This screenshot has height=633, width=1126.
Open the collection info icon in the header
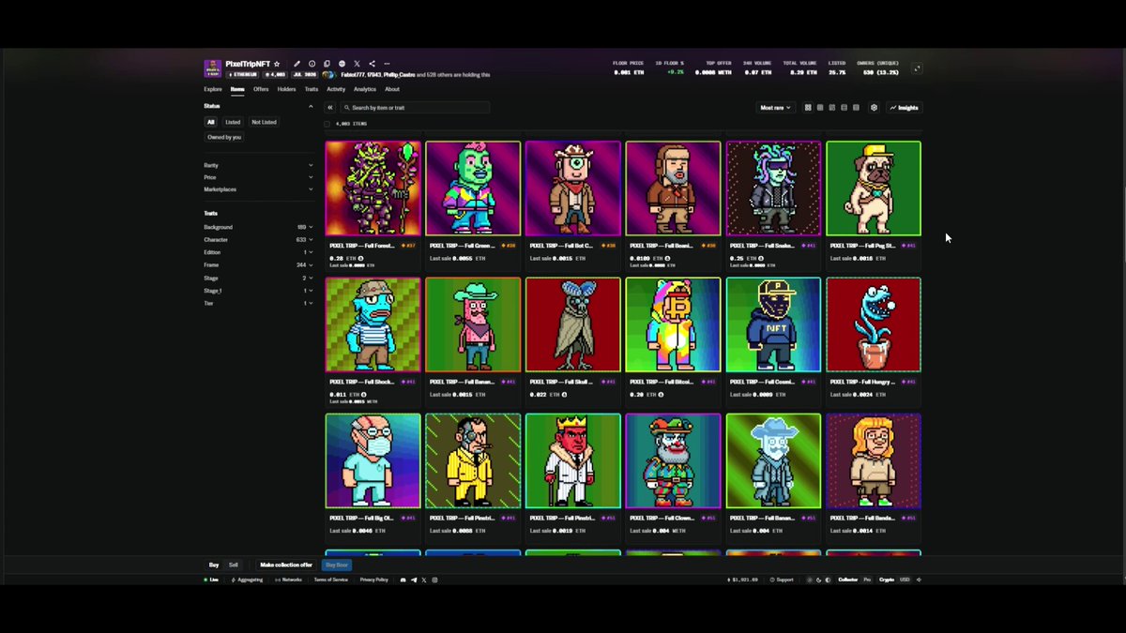pyautogui.click(x=312, y=64)
